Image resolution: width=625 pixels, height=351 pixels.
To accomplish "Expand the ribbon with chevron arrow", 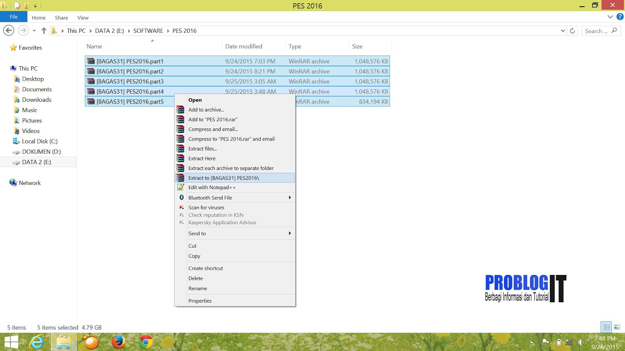I will pos(610,17).
